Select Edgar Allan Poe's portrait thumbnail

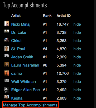point(7,90)
